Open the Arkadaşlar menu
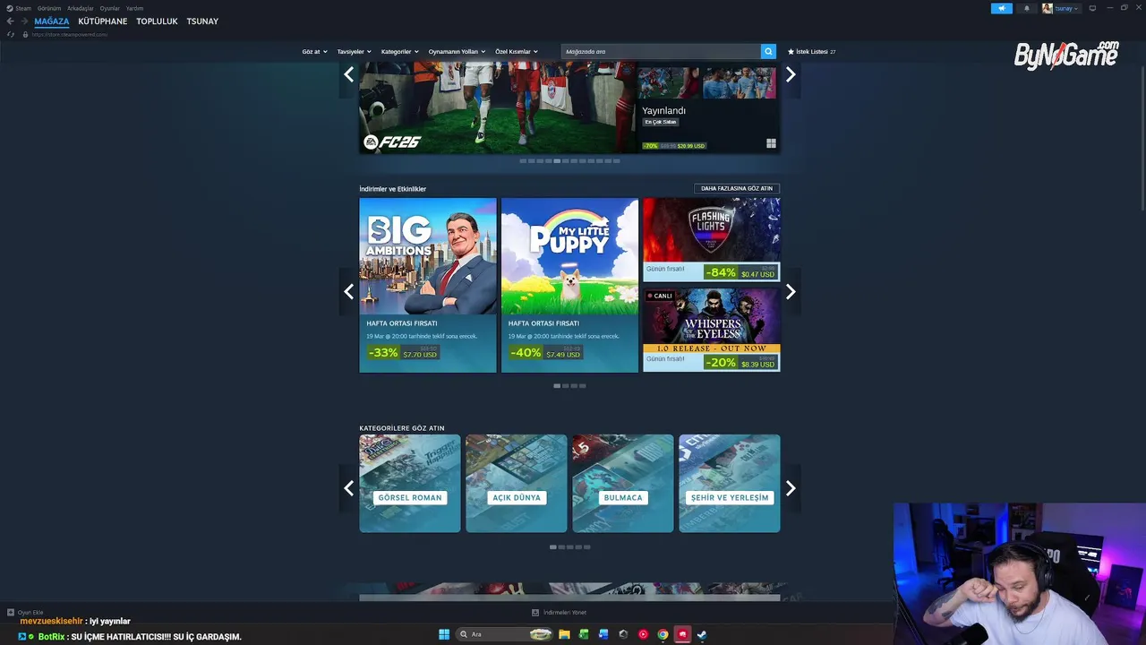This screenshot has width=1146, height=645. point(81,8)
